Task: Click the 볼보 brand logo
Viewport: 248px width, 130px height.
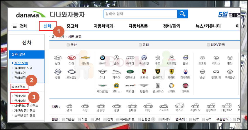Action: (x=185, y=58)
